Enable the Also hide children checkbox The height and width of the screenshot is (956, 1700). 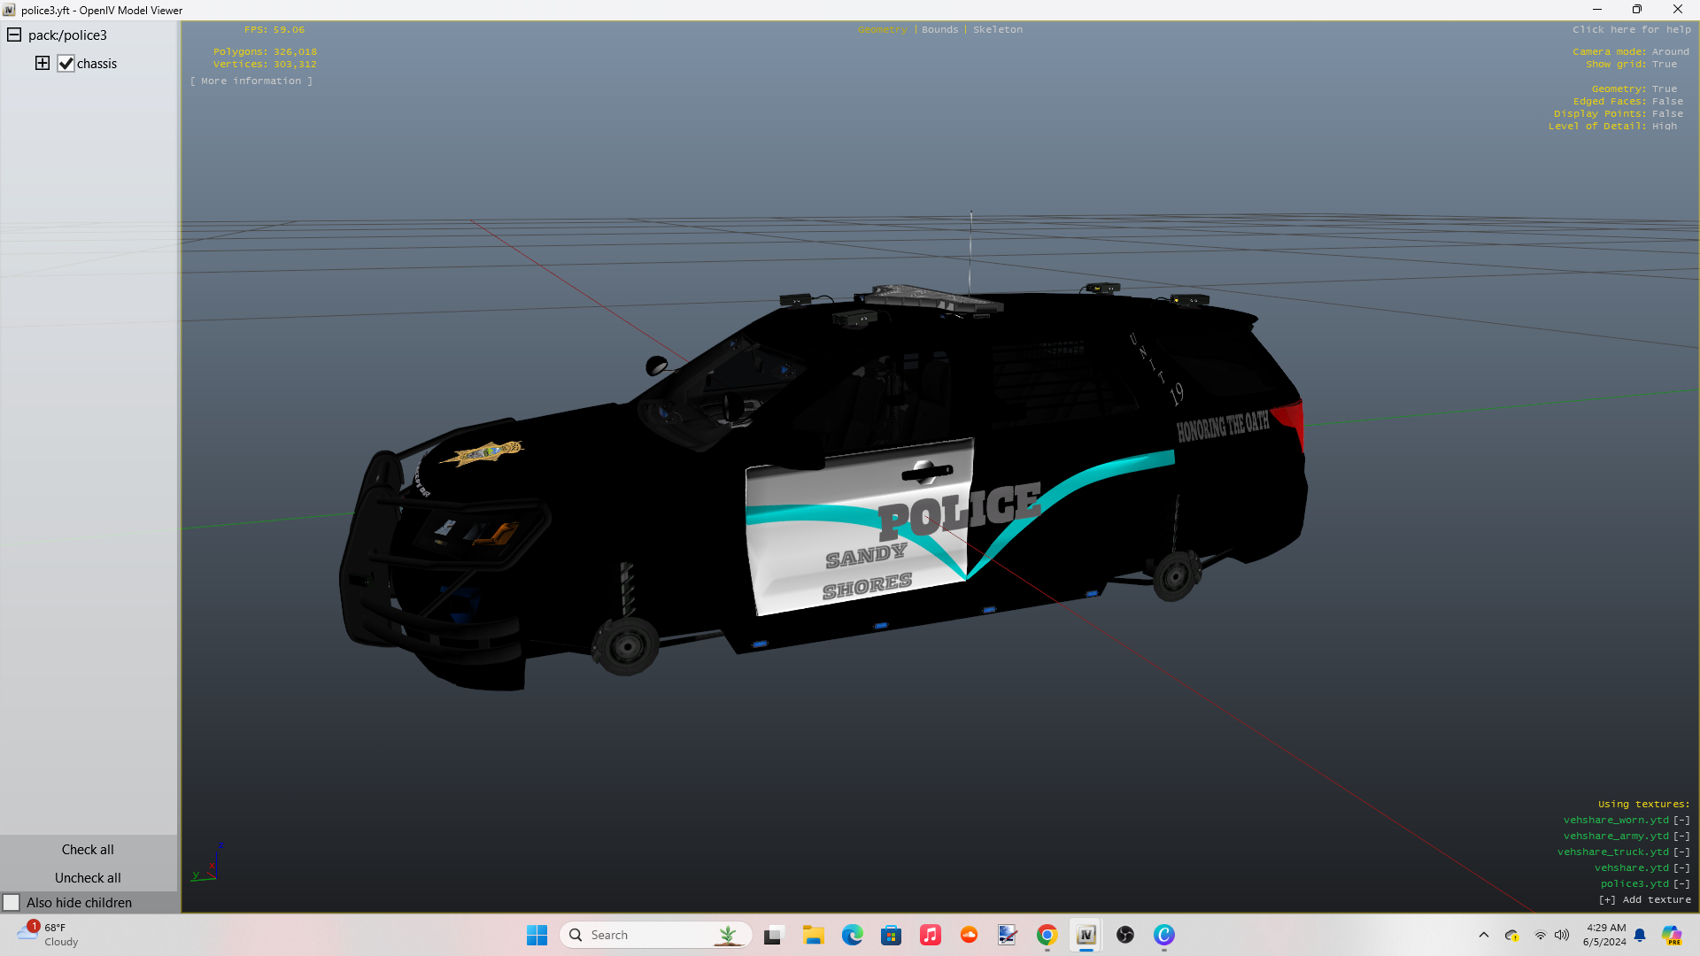coord(12,903)
